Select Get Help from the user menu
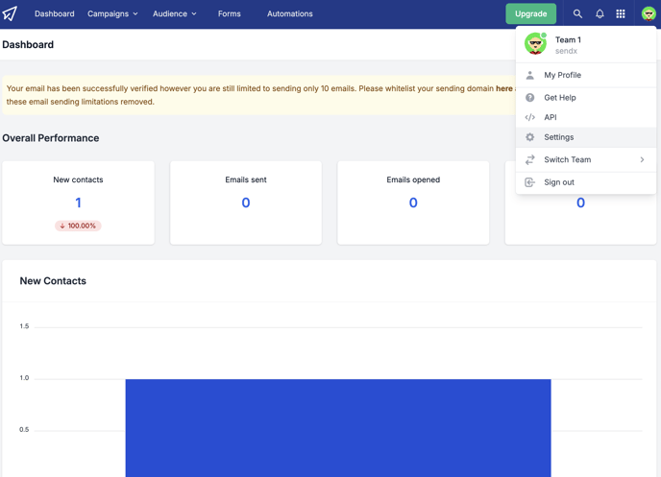The width and height of the screenshot is (661, 477). click(586, 98)
